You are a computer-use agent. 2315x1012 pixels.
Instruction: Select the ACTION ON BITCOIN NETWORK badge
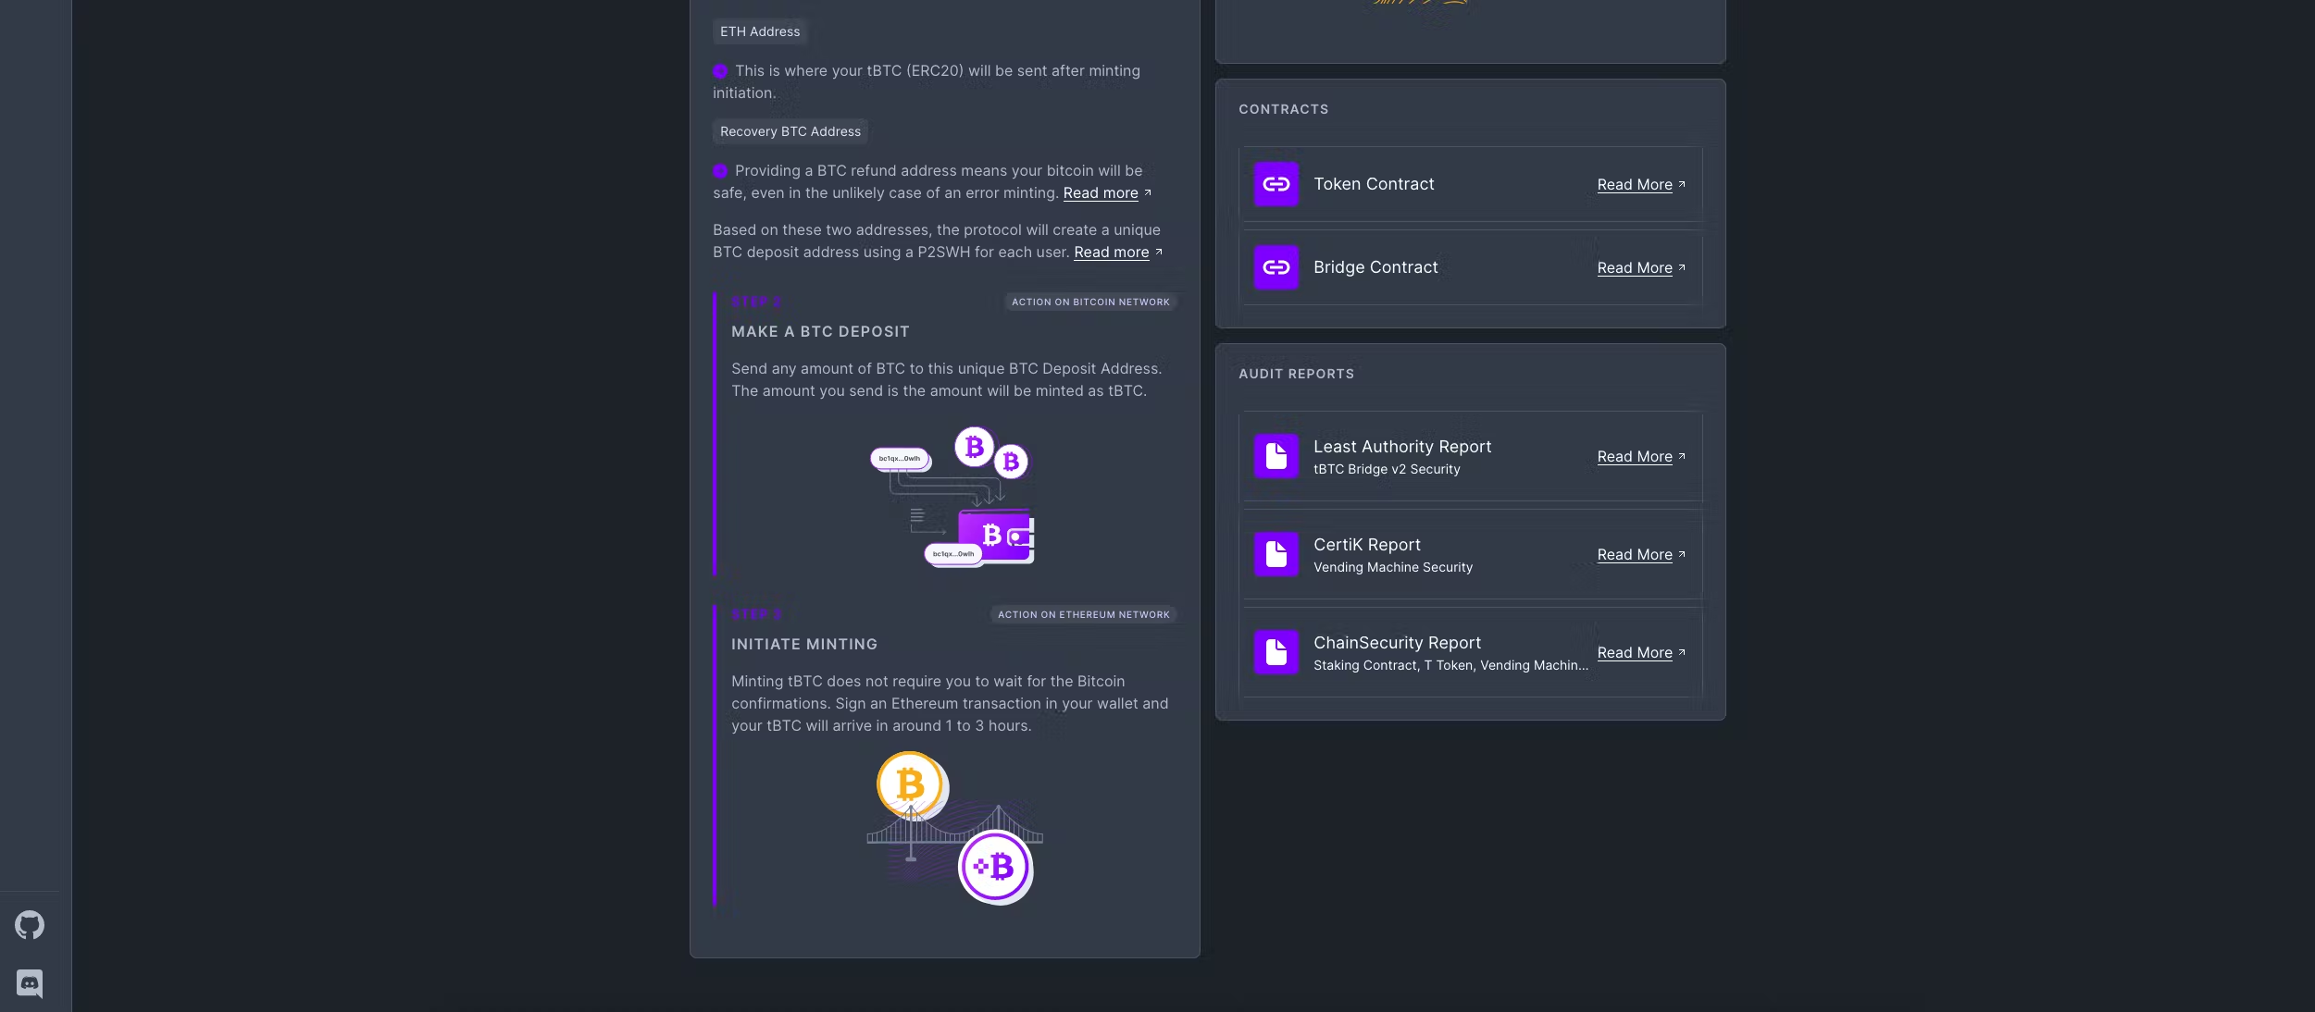coord(1090,302)
